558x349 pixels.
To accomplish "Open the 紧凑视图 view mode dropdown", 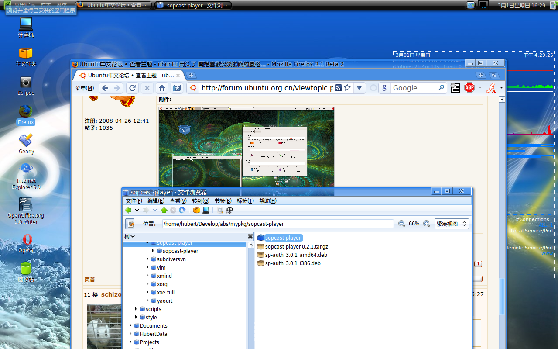I will tap(452, 224).
